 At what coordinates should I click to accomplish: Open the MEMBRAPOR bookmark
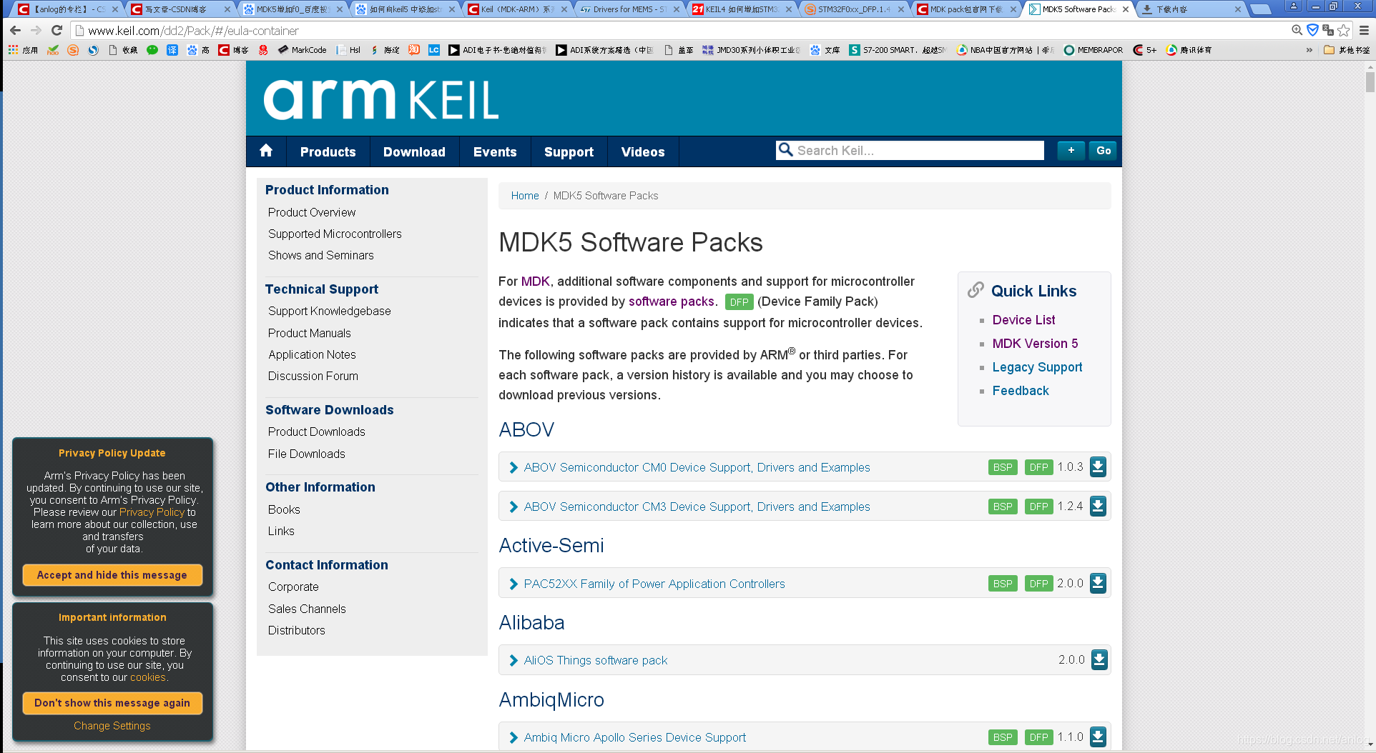[1093, 50]
